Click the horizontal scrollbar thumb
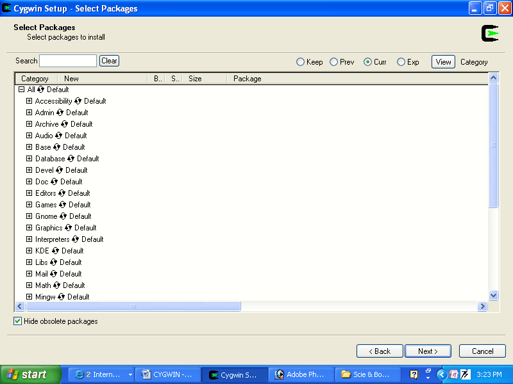This screenshot has width=513, height=384. tap(133, 307)
